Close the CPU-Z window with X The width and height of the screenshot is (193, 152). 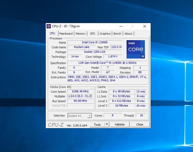[x=145, y=26]
